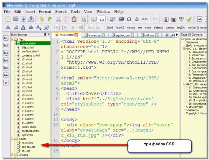Expand the Images folder
209x160 pixels.
click(12, 155)
